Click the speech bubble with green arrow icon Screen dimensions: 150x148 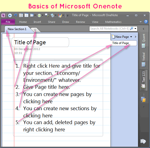click(47, 15)
